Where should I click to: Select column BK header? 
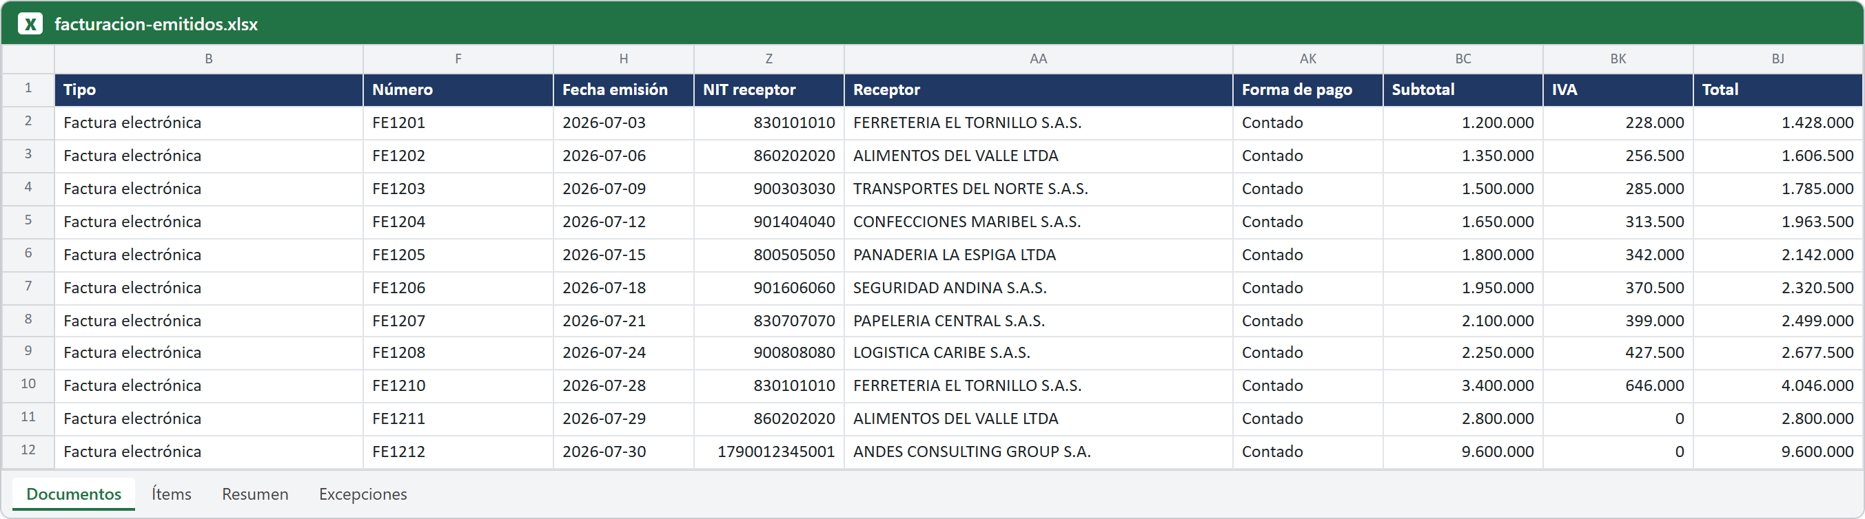(1618, 59)
